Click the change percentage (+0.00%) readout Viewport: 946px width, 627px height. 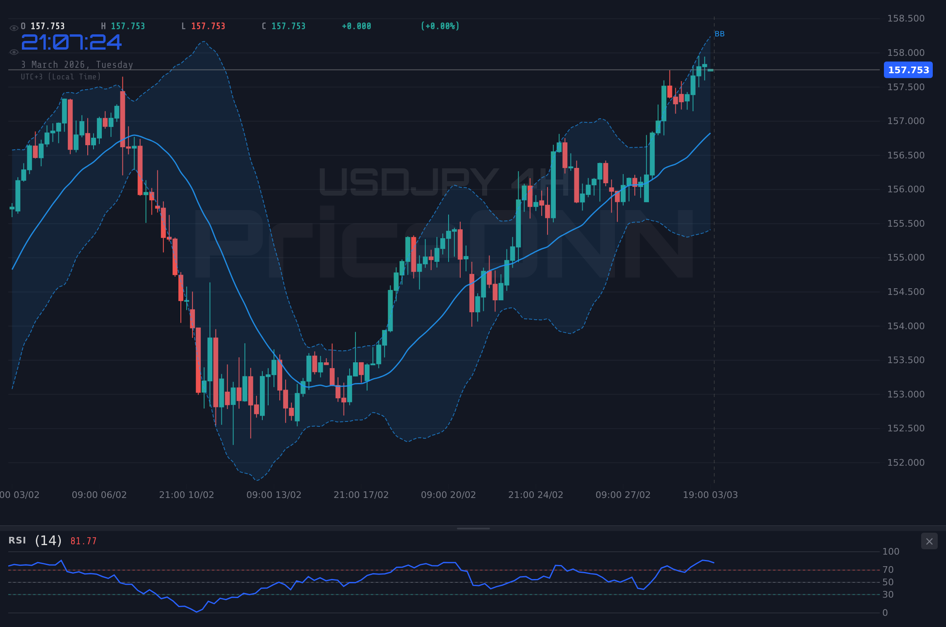point(440,26)
